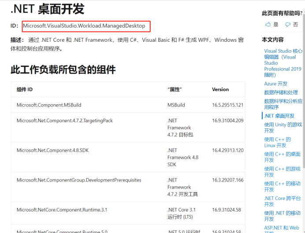Click the version 16.3.29207.166 cell

point(227,180)
